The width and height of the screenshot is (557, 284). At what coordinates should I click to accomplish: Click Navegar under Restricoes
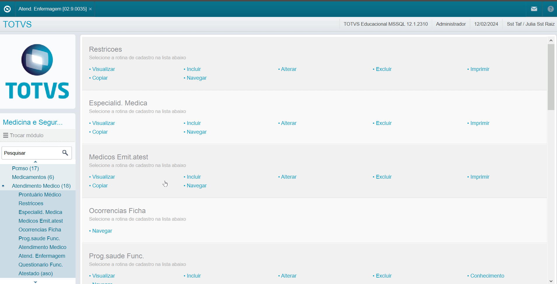(x=197, y=78)
